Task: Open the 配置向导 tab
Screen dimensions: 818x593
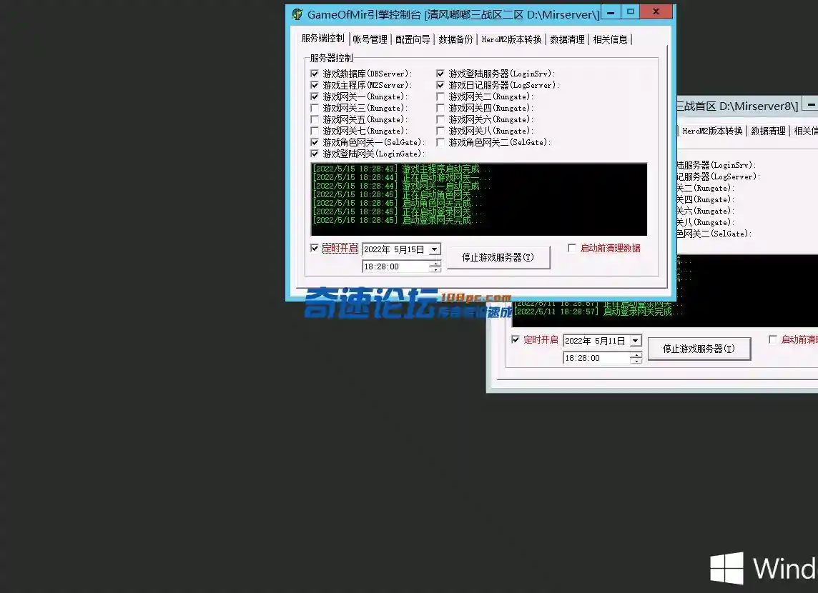Action: 413,39
